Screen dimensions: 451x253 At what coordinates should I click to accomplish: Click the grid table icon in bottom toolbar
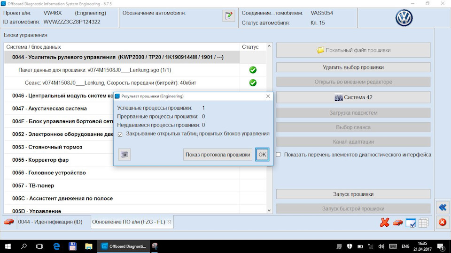point(423,223)
